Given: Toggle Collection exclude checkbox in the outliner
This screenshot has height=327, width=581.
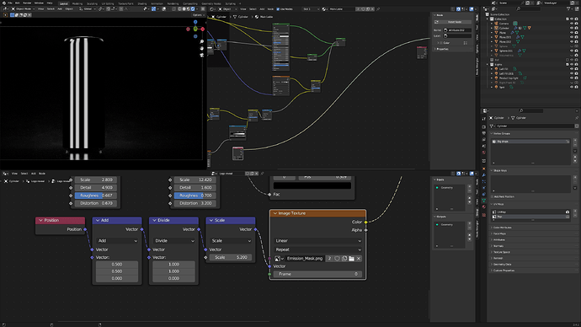Looking at the screenshot, I should coord(568,19).
